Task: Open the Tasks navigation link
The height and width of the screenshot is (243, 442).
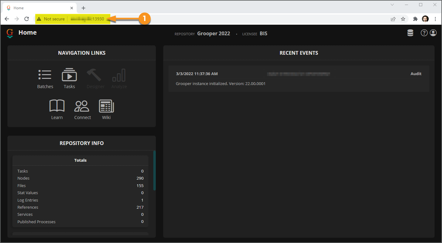Action: 69,79
